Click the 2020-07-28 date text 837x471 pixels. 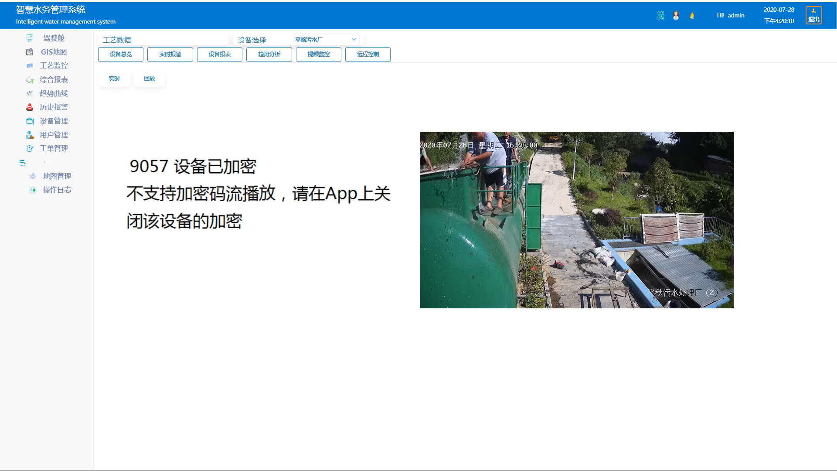point(779,10)
